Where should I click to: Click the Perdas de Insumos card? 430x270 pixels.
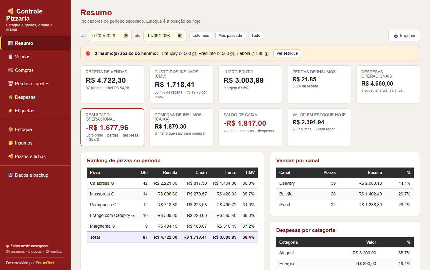[319, 84]
